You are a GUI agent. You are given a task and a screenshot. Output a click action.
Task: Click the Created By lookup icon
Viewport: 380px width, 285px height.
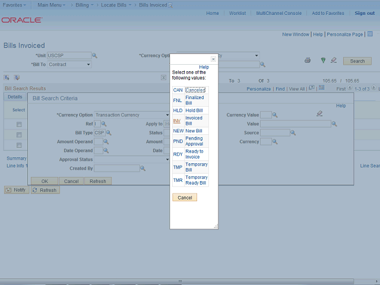142,169
